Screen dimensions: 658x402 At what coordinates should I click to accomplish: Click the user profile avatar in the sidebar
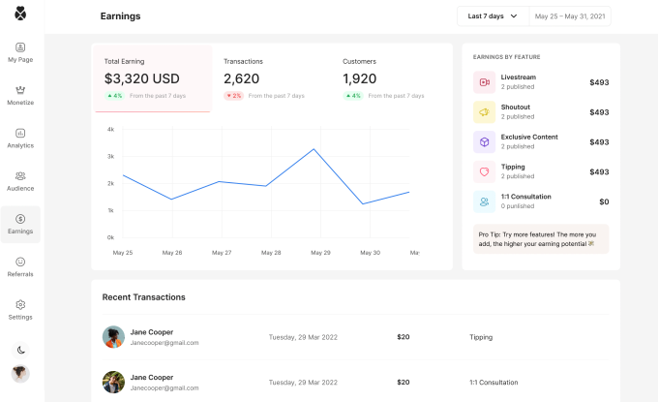point(20,373)
